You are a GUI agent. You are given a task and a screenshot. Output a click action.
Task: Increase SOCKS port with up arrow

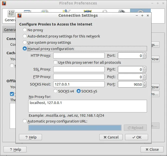(x=145, y=83)
